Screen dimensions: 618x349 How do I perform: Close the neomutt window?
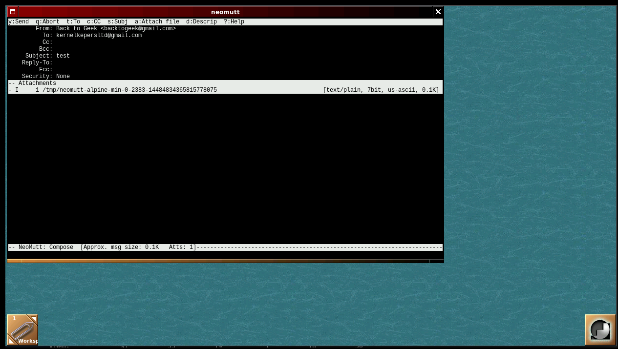tap(438, 12)
